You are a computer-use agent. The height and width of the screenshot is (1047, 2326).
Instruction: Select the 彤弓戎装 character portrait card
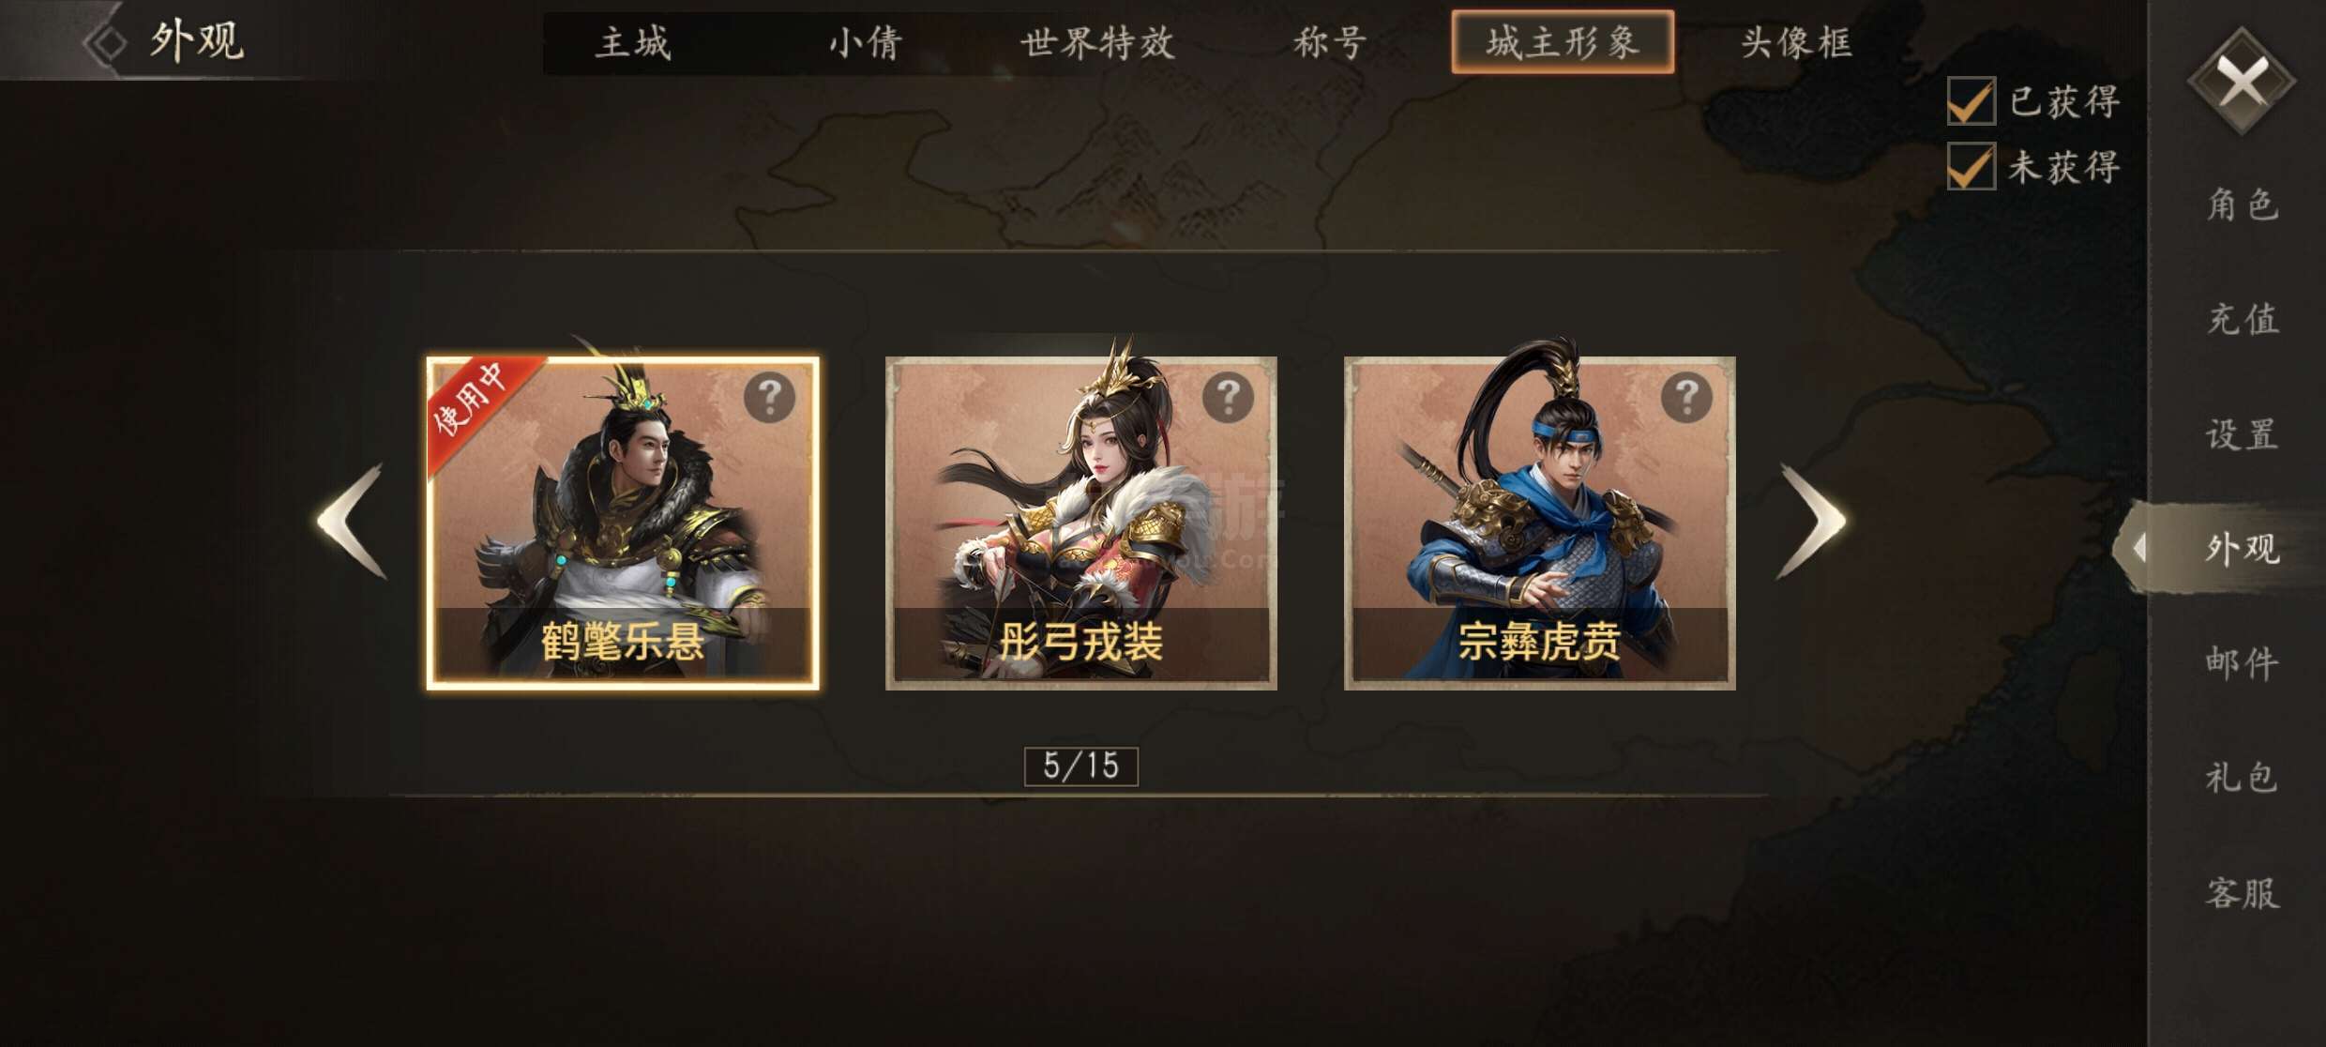1081,523
